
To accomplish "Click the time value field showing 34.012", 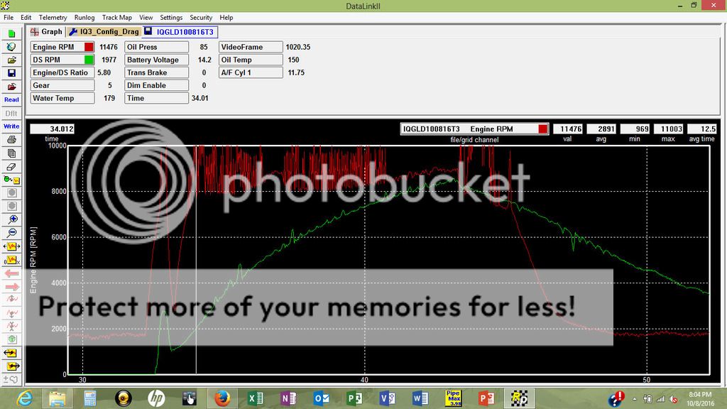I will pos(52,129).
